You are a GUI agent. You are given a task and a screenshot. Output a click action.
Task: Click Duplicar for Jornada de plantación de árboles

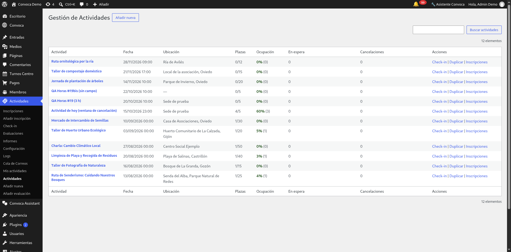456,82
